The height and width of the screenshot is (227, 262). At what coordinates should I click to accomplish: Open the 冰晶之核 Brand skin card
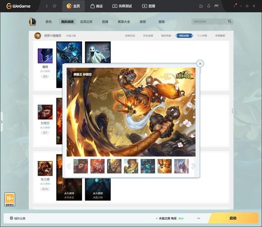pos(98,189)
